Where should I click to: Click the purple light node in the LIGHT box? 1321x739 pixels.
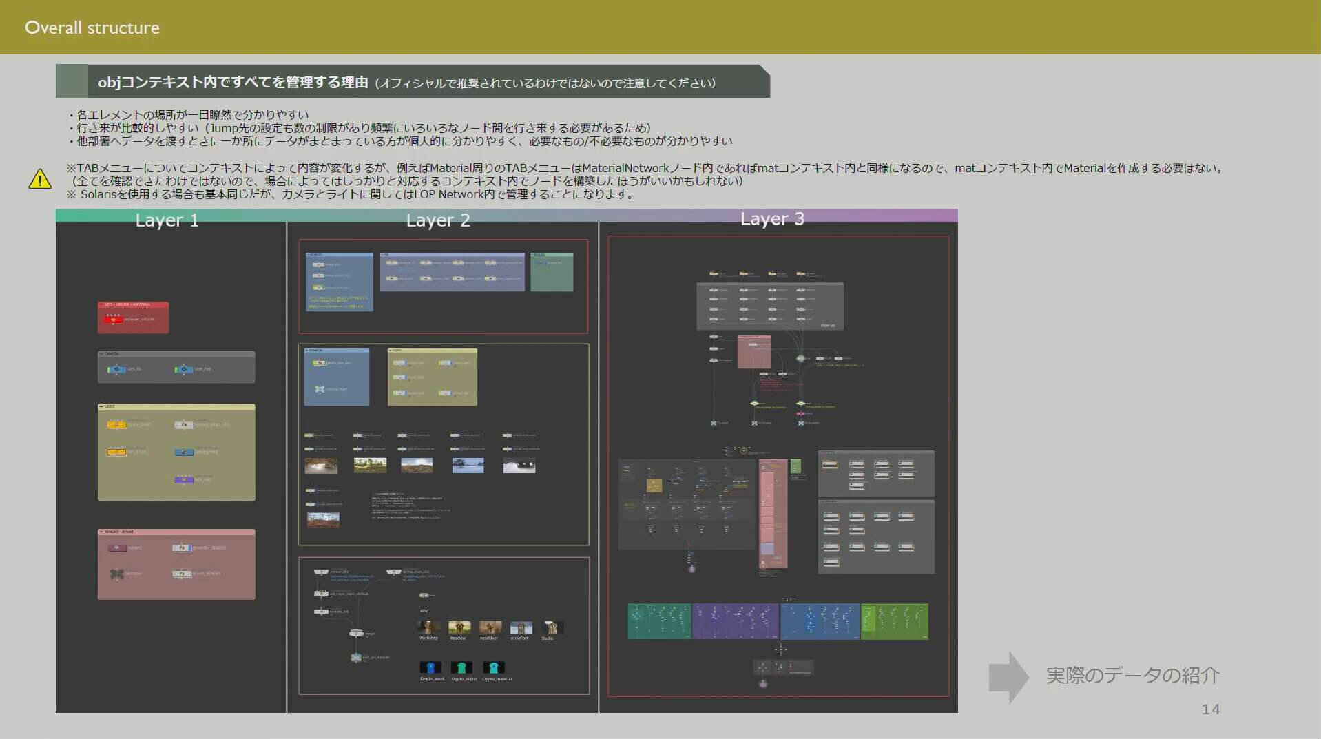click(184, 480)
